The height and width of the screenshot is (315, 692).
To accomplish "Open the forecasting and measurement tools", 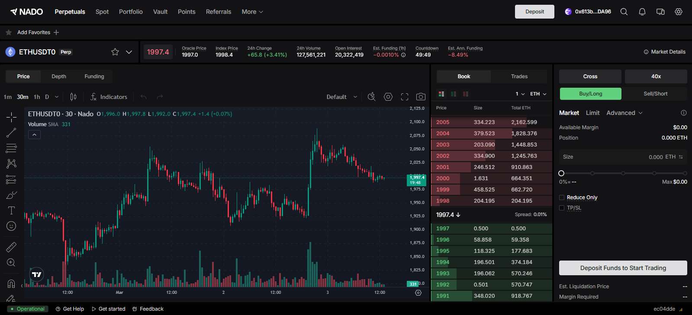I will coord(11,179).
